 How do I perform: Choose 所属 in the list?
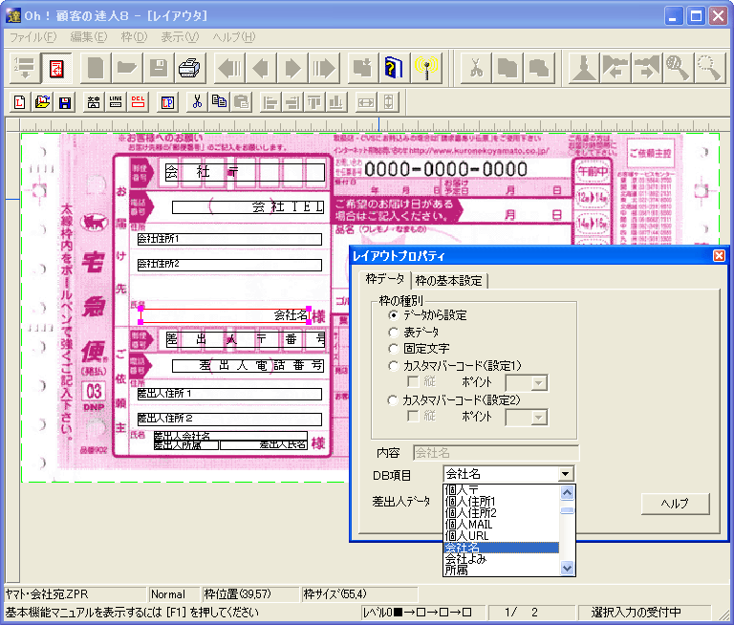[x=502, y=571]
